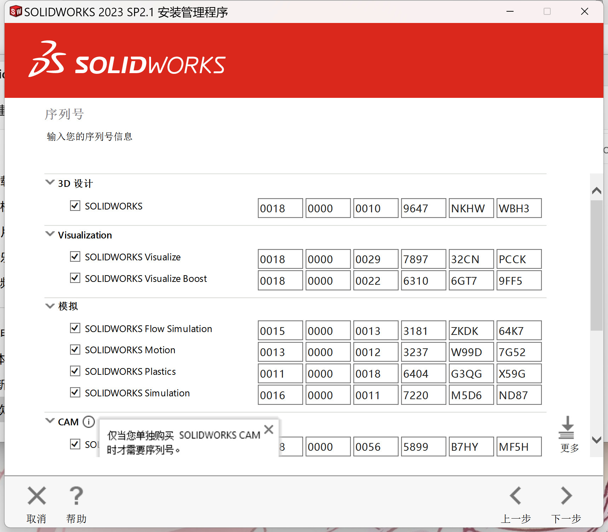This screenshot has width=608, height=532.
Task: Click the CAM info circle icon
Action: click(88, 422)
